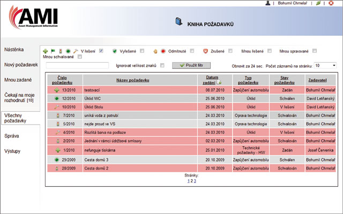Click request Jednání v rámci údržbové smlouvy
Viewport: 343px width, 214px height.
click(x=113, y=141)
